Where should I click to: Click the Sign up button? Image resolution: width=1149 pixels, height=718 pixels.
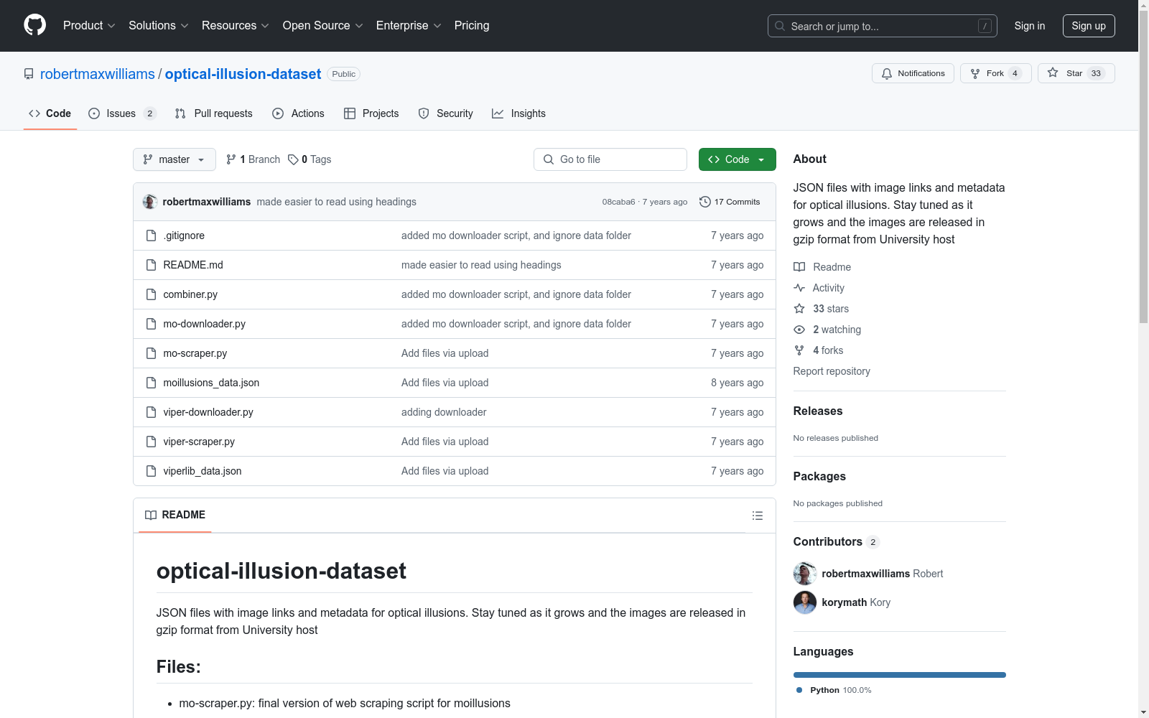1089,26
